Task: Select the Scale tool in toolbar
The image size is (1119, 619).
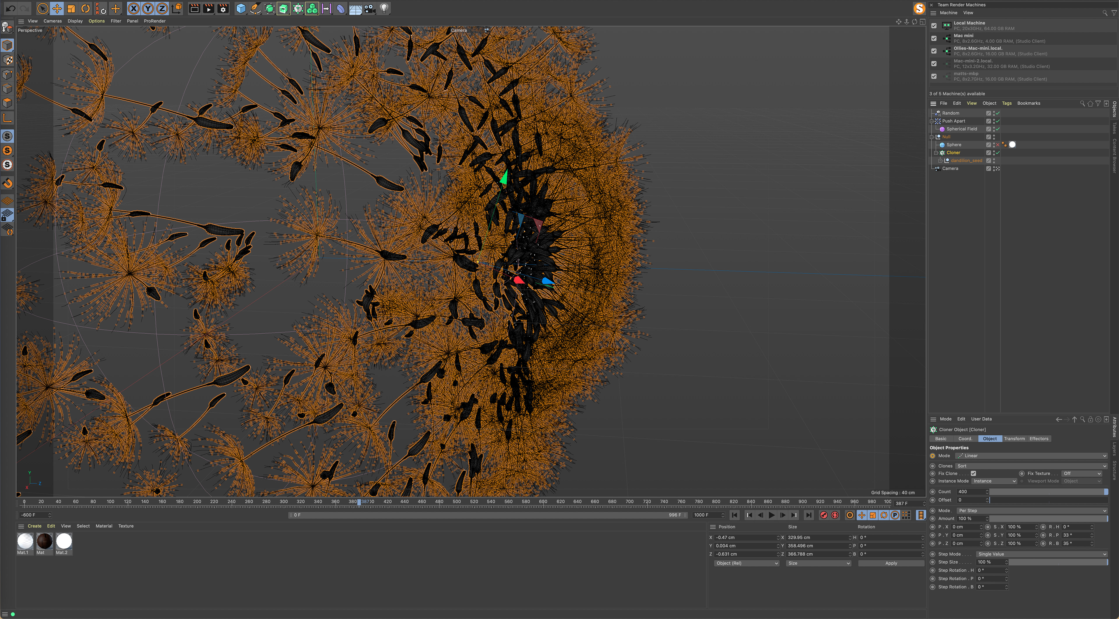Action: coord(71,8)
